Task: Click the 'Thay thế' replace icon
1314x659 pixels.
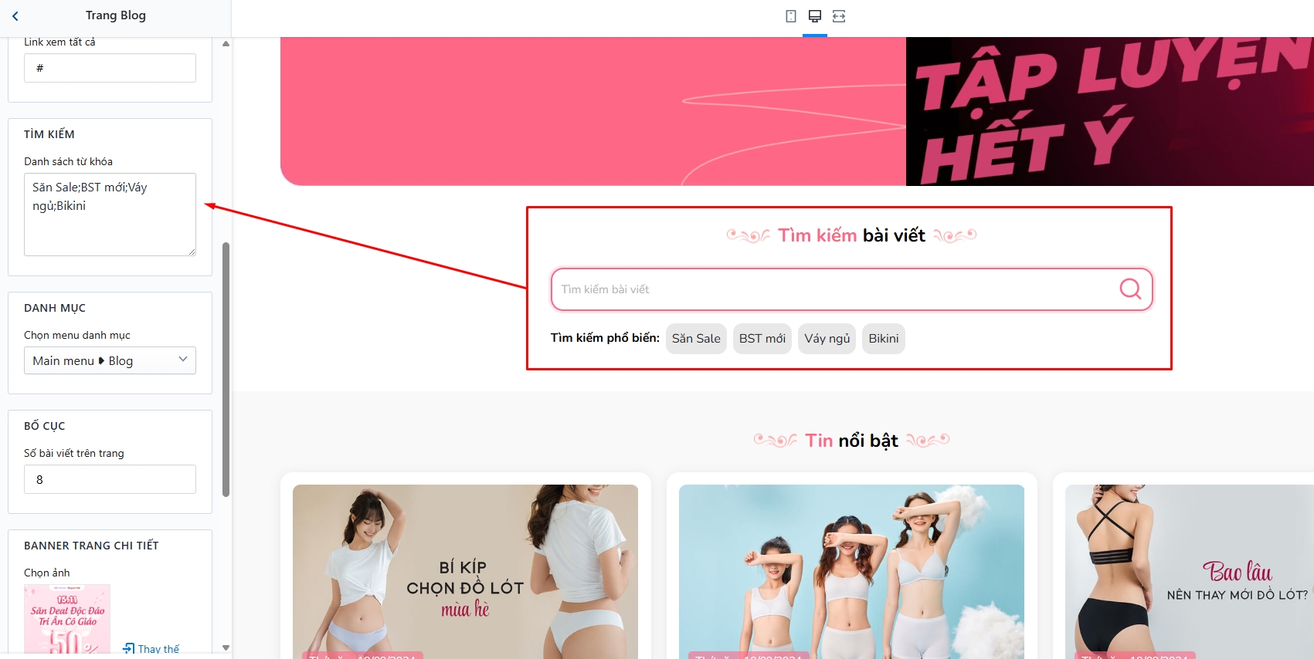Action: 128,649
